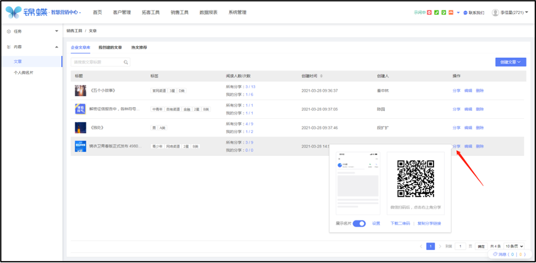Screen dimensions: 536x263
Task: Click the 官网渠道 tag on first row
Action: 159,91
